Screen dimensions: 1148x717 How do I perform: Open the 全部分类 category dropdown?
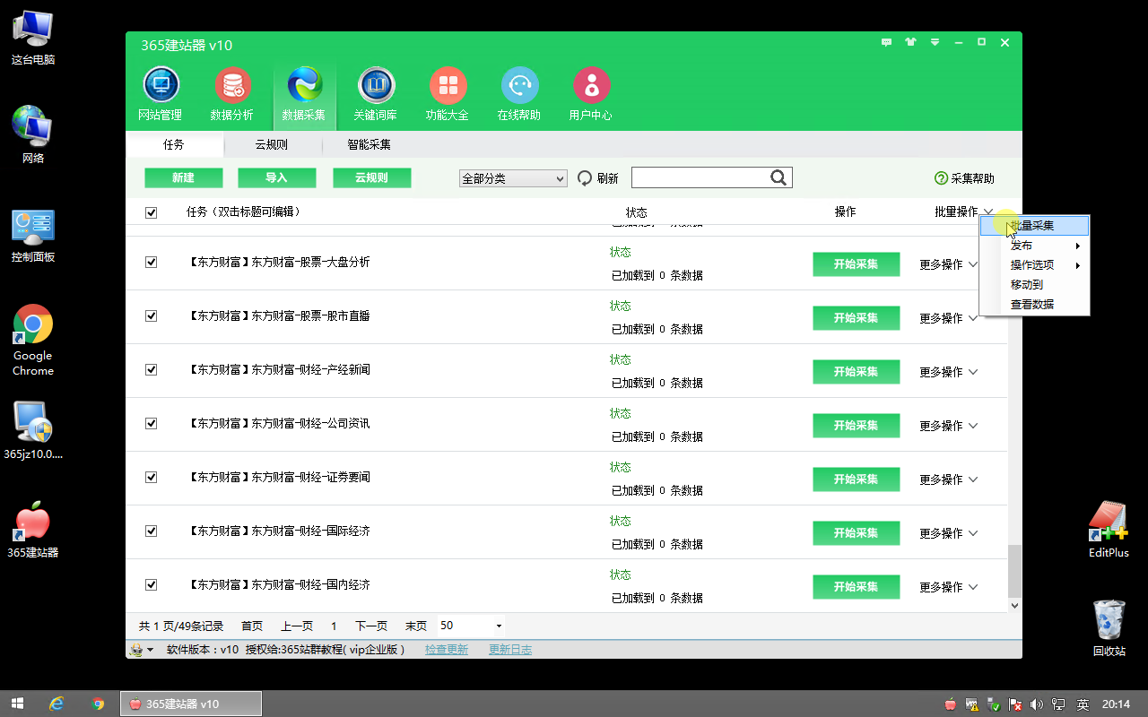(x=513, y=178)
